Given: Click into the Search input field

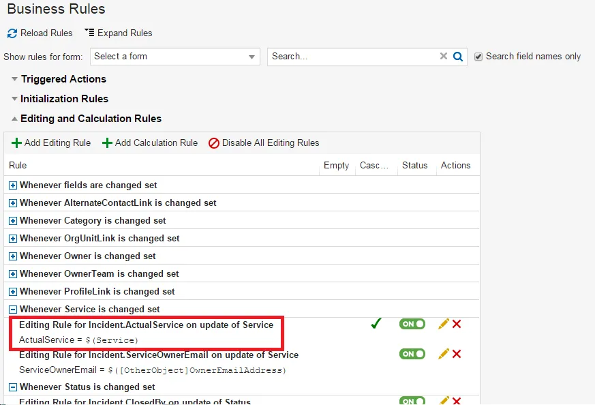Looking at the screenshot, I should tap(353, 57).
